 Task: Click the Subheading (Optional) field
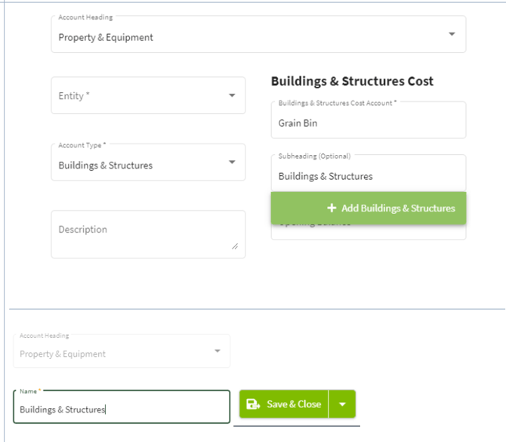point(368,176)
